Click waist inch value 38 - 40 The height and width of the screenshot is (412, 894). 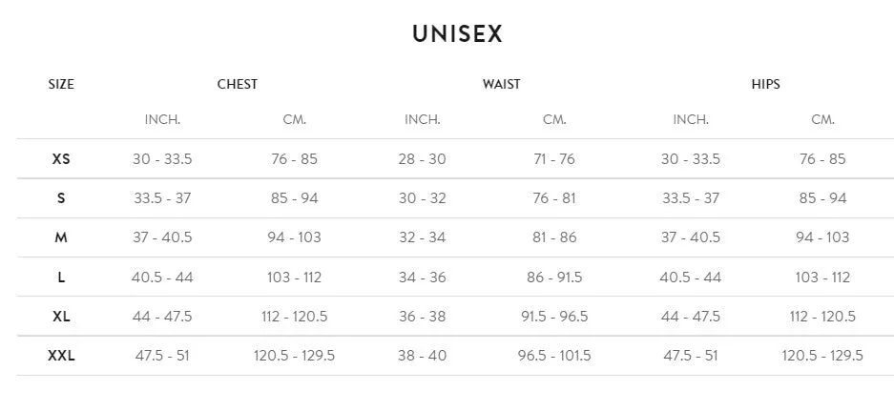422,356
